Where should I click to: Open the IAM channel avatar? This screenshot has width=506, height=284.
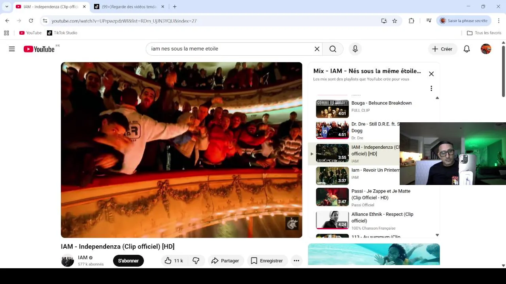coord(68,261)
